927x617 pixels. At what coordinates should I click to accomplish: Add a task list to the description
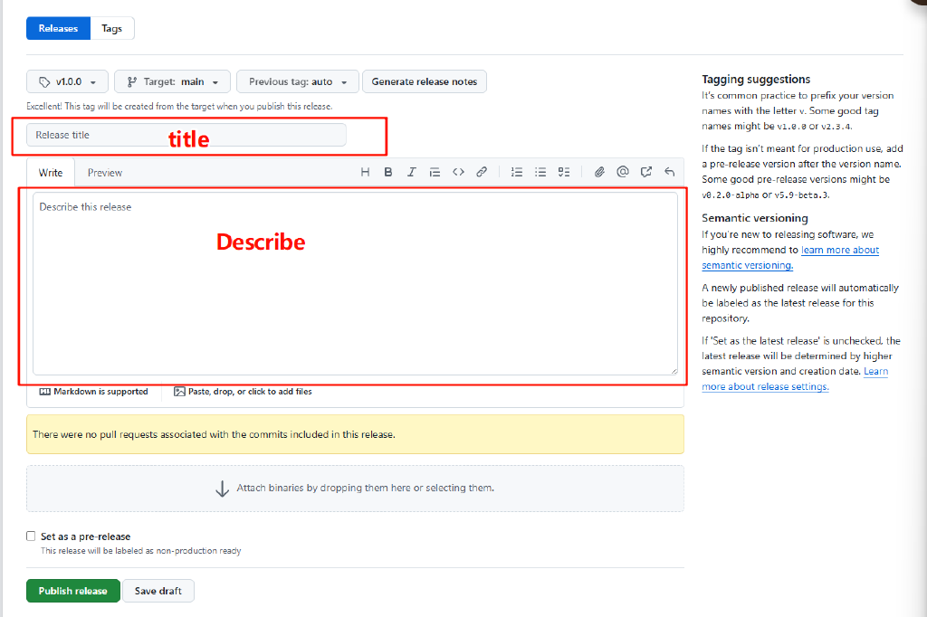click(x=563, y=171)
